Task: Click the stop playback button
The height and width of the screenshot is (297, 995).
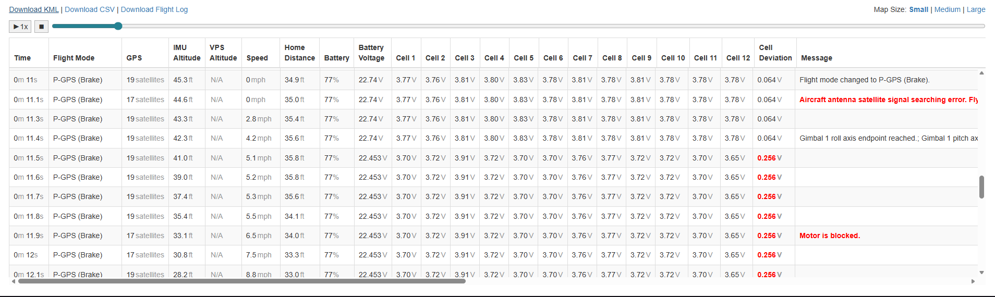Action: pyautogui.click(x=42, y=27)
